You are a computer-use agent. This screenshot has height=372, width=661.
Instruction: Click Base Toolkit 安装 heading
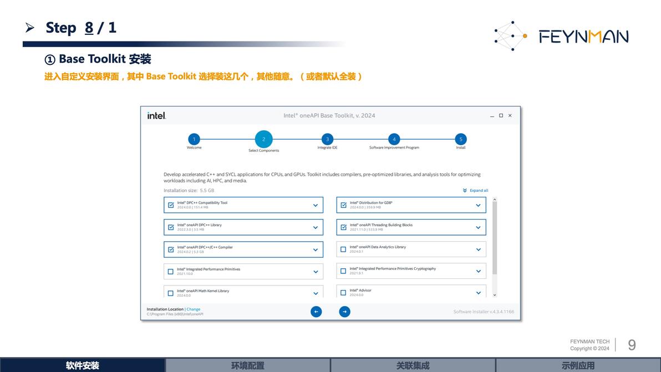tap(98, 59)
